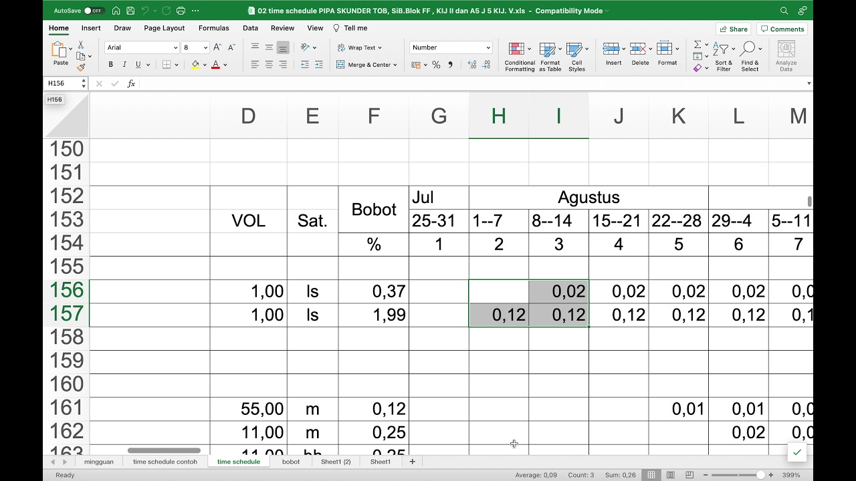Increase indent
Viewport: 856px width, 481px height.
tap(319, 65)
